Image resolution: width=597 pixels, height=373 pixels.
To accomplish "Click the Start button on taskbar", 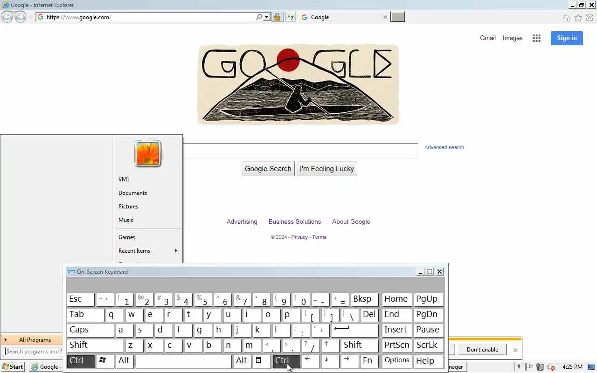I will point(13,367).
